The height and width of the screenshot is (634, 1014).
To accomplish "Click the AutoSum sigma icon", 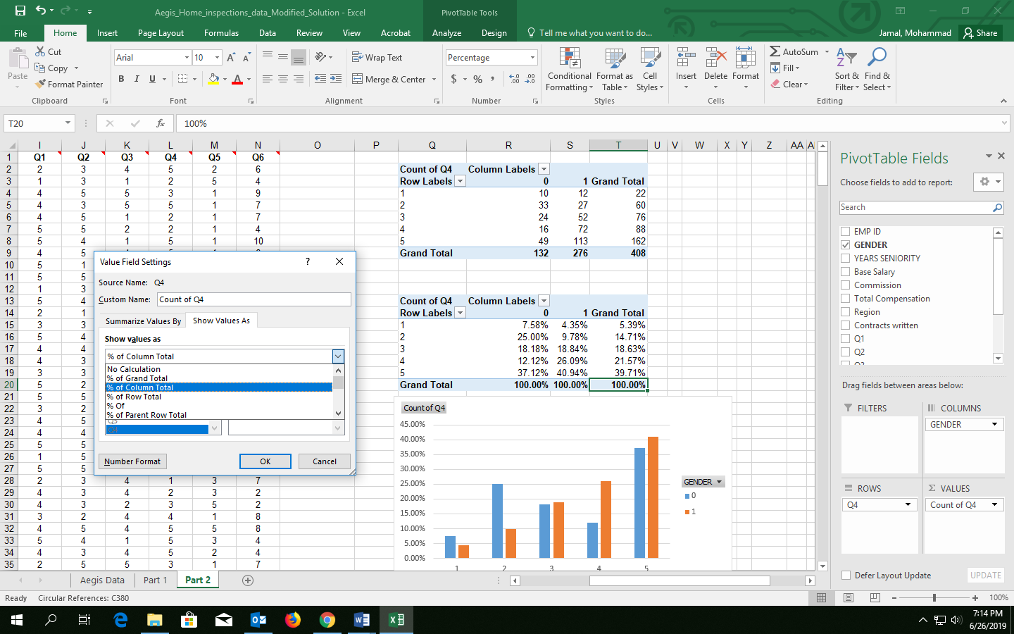I will click(x=775, y=51).
